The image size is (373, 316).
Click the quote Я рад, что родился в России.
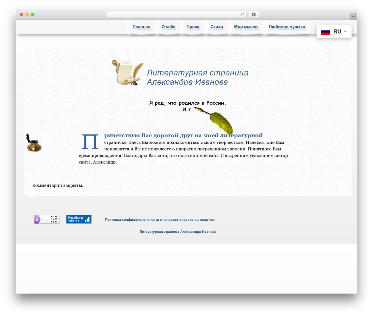187,103
